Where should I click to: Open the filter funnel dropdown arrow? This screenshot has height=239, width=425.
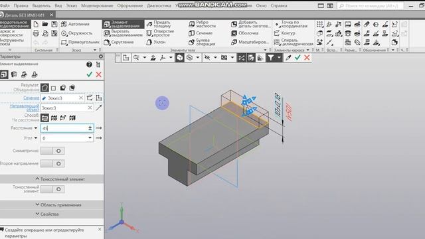(x=279, y=58)
